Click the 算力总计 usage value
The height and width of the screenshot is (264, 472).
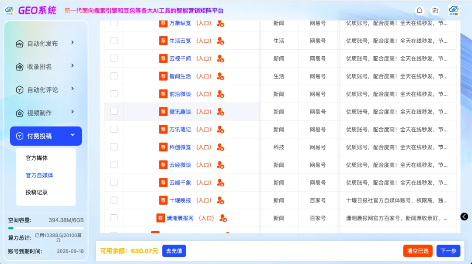tap(58, 237)
